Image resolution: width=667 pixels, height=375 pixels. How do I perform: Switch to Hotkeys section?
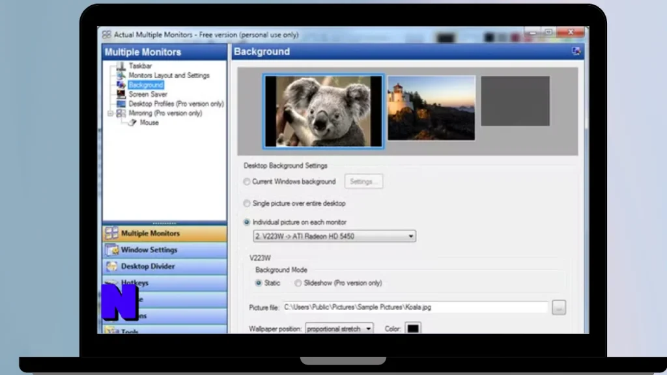(x=165, y=283)
